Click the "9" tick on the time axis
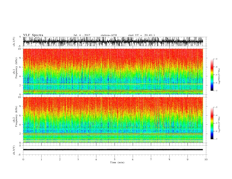The image size is (232, 179). click(x=187, y=159)
